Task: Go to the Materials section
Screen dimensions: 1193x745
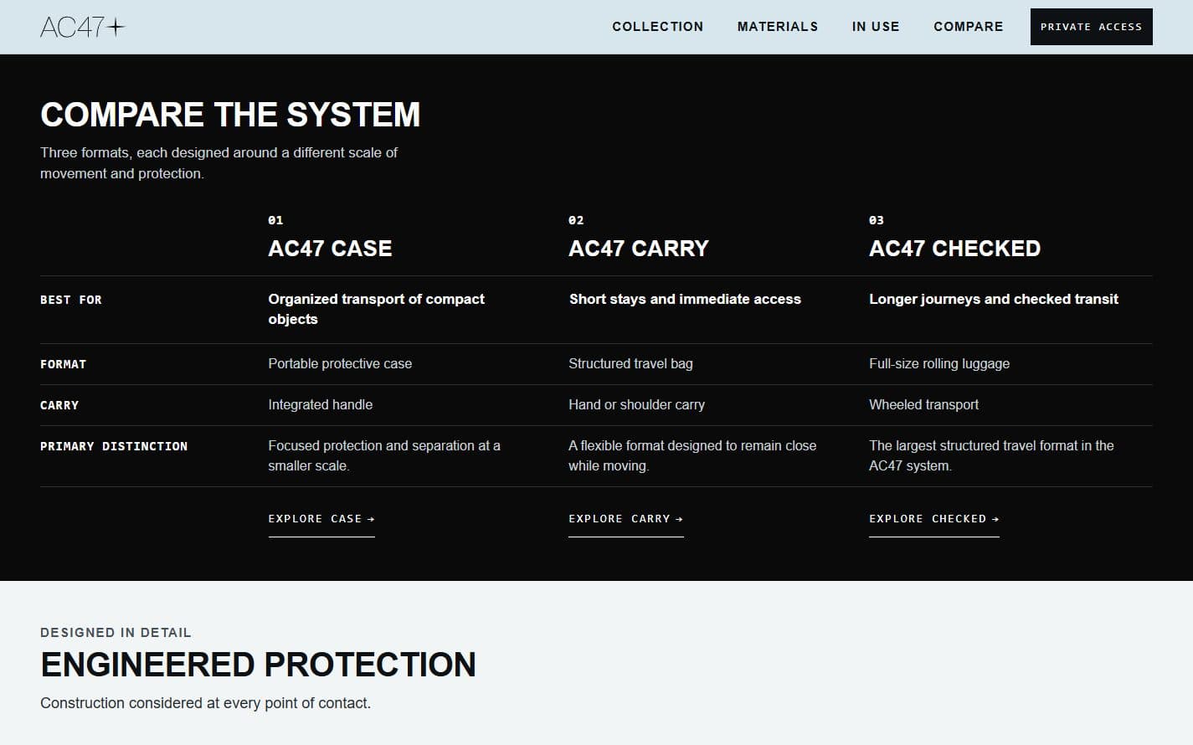Action: click(x=778, y=27)
